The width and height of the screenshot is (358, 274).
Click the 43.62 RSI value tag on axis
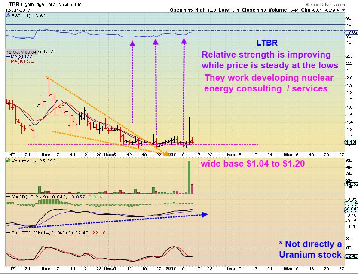click(x=351, y=33)
